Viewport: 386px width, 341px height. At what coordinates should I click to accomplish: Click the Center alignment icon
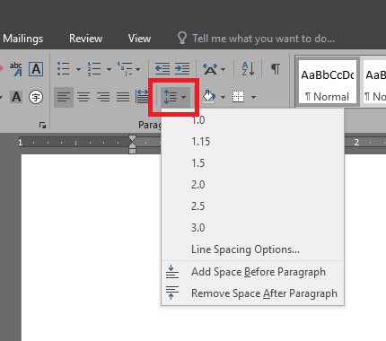83,97
